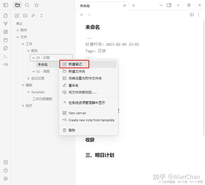Open the starred bookmarks icon
This screenshot has height=185, width=205.
click(x=36, y=5)
